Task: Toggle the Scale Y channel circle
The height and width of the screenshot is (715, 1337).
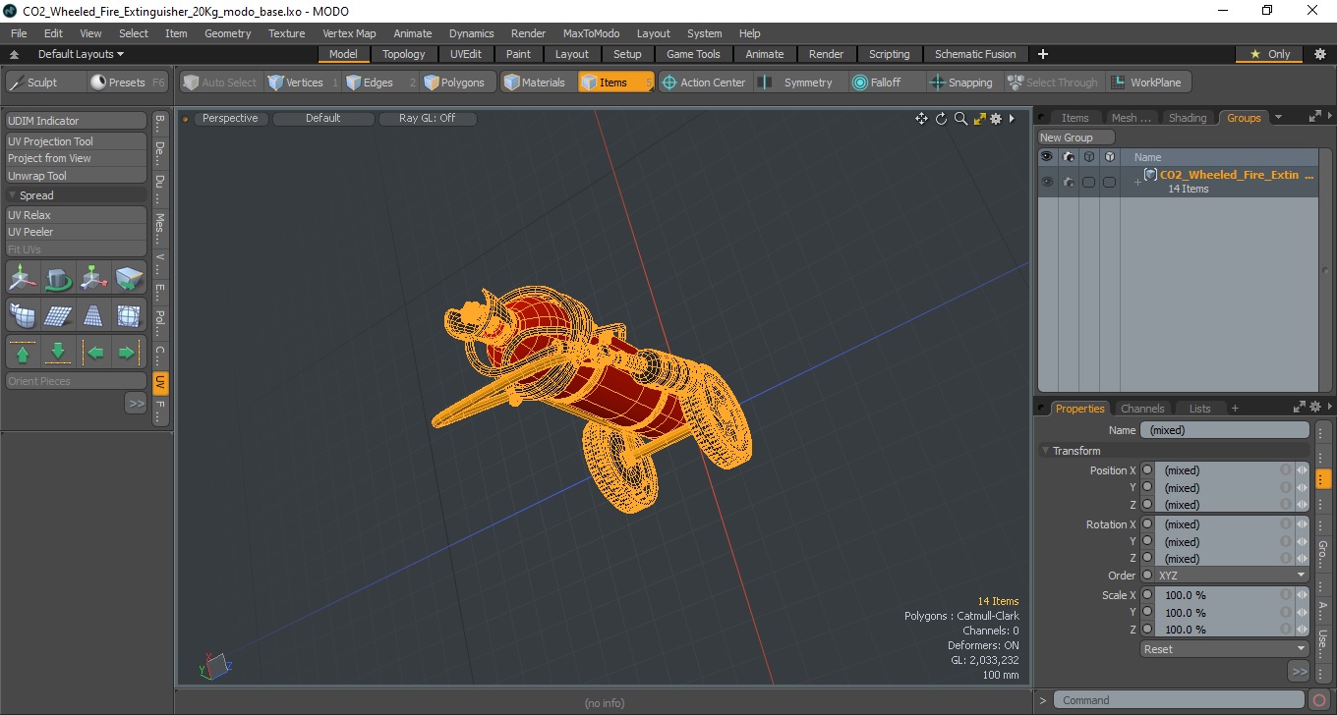Action: tap(1147, 612)
